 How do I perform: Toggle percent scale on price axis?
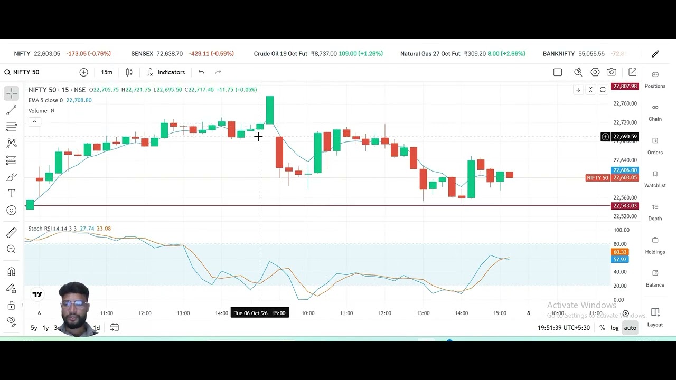click(602, 328)
